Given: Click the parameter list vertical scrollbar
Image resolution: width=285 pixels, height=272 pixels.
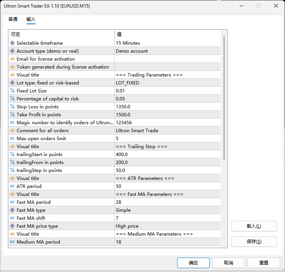Looking at the screenshot, I should point(224,98).
